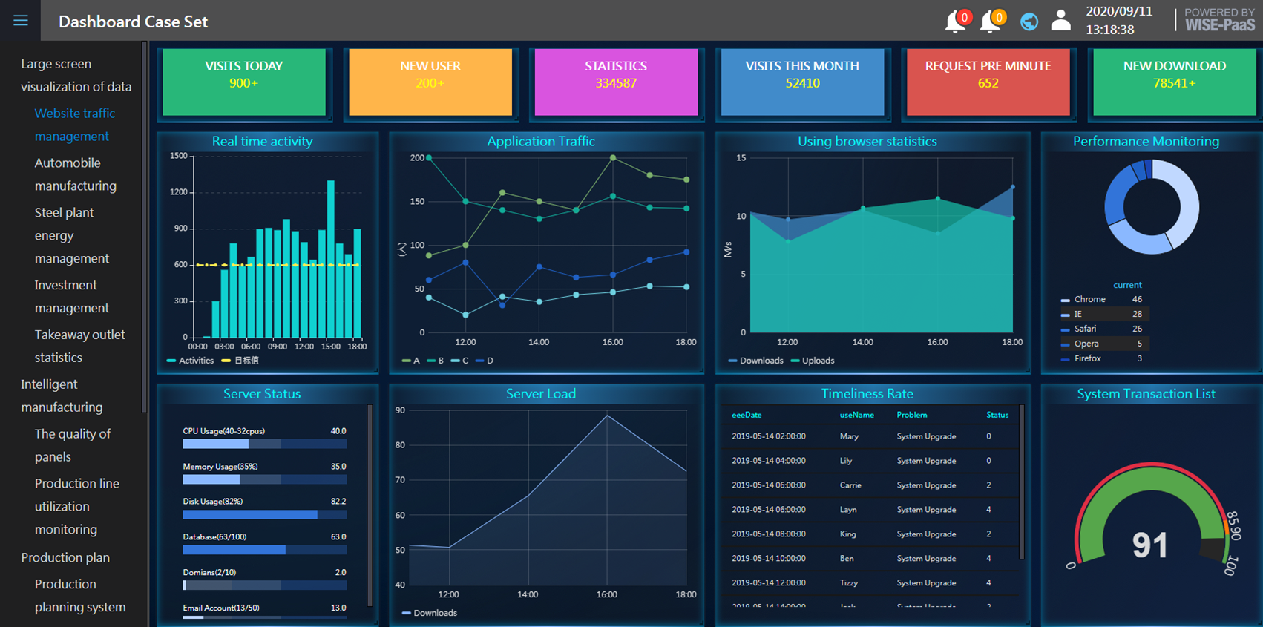
Task: Hide series D in Application Traffic legend
Action: click(485, 361)
